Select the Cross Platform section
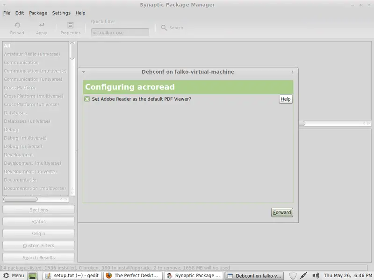Screen dimensions: 374x280 click(36, 88)
